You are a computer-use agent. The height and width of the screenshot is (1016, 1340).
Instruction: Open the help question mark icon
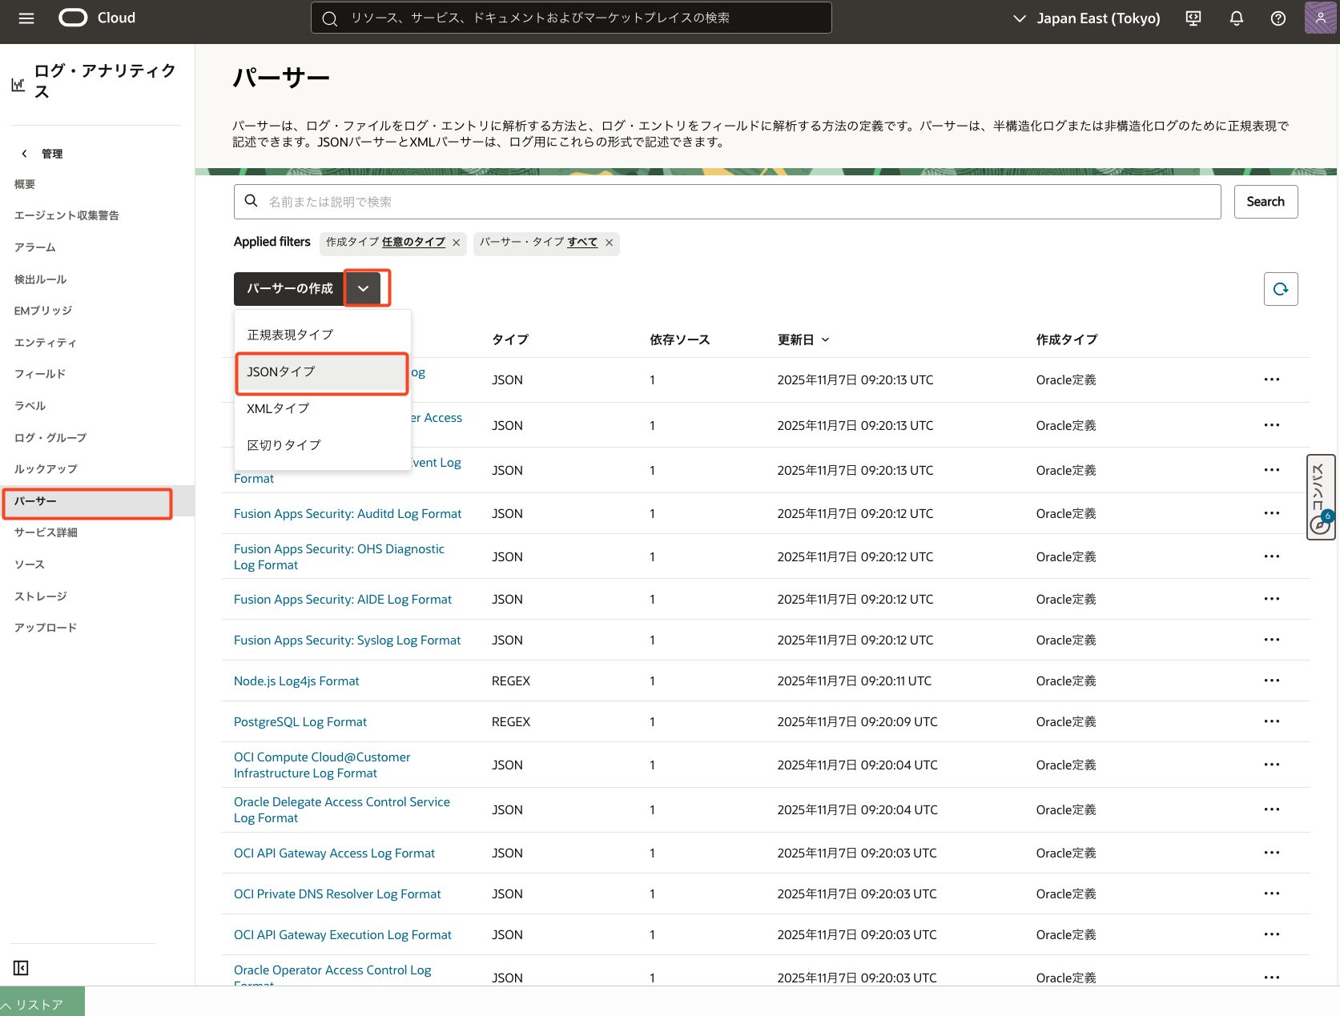tap(1278, 18)
